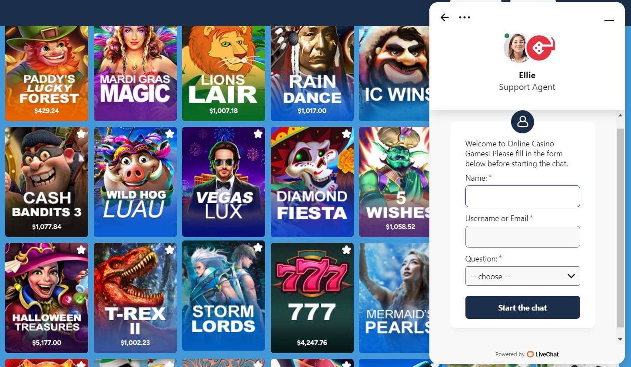Launch Storm Lords game
Screen dimensions: 631x367
(223, 295)
